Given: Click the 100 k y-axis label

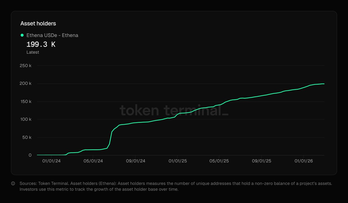Looking at the screenshot, I should pyautogui.click(x=26, y=119).
